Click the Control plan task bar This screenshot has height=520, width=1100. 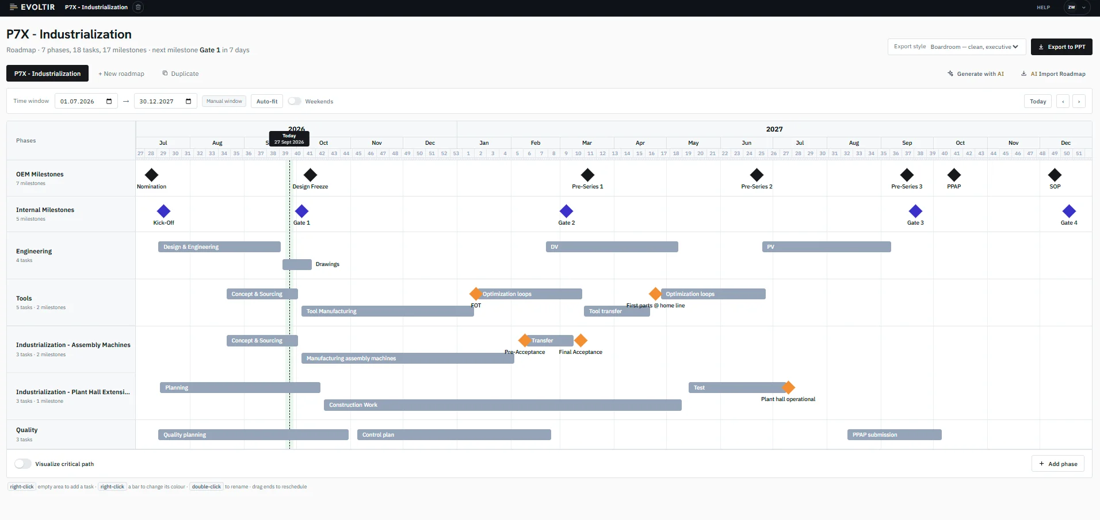pyautogui.click(x=454, y=435)
